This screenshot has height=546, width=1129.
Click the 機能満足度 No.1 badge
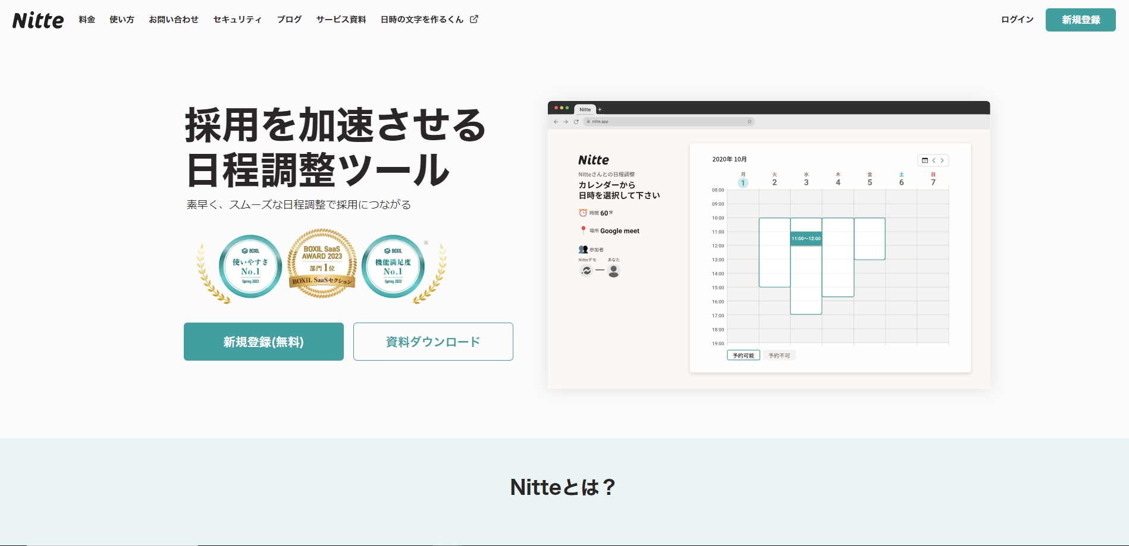point(393,266)
